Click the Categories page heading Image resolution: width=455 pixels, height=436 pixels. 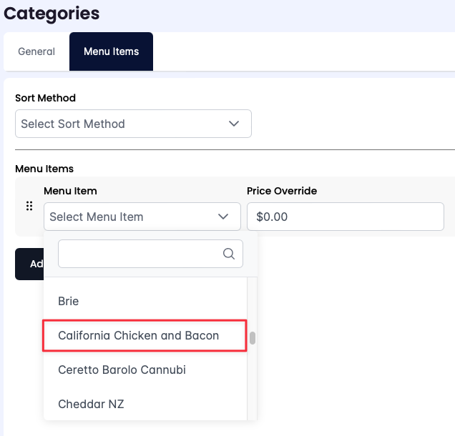[x=52, y=13]
